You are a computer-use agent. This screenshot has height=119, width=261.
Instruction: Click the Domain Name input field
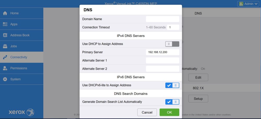coord(162,19)
